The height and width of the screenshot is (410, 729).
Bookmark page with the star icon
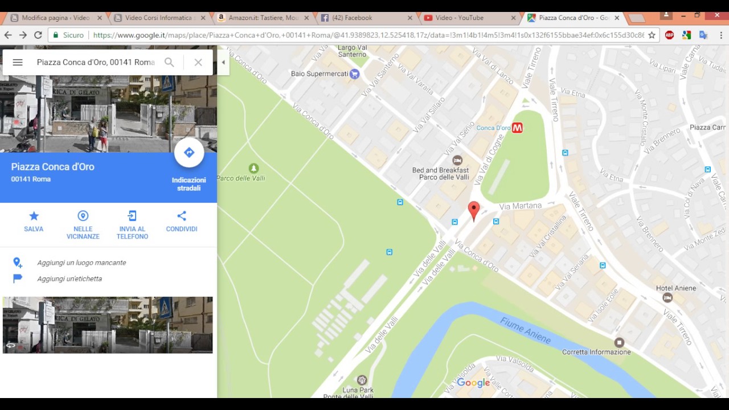[652, 35]
